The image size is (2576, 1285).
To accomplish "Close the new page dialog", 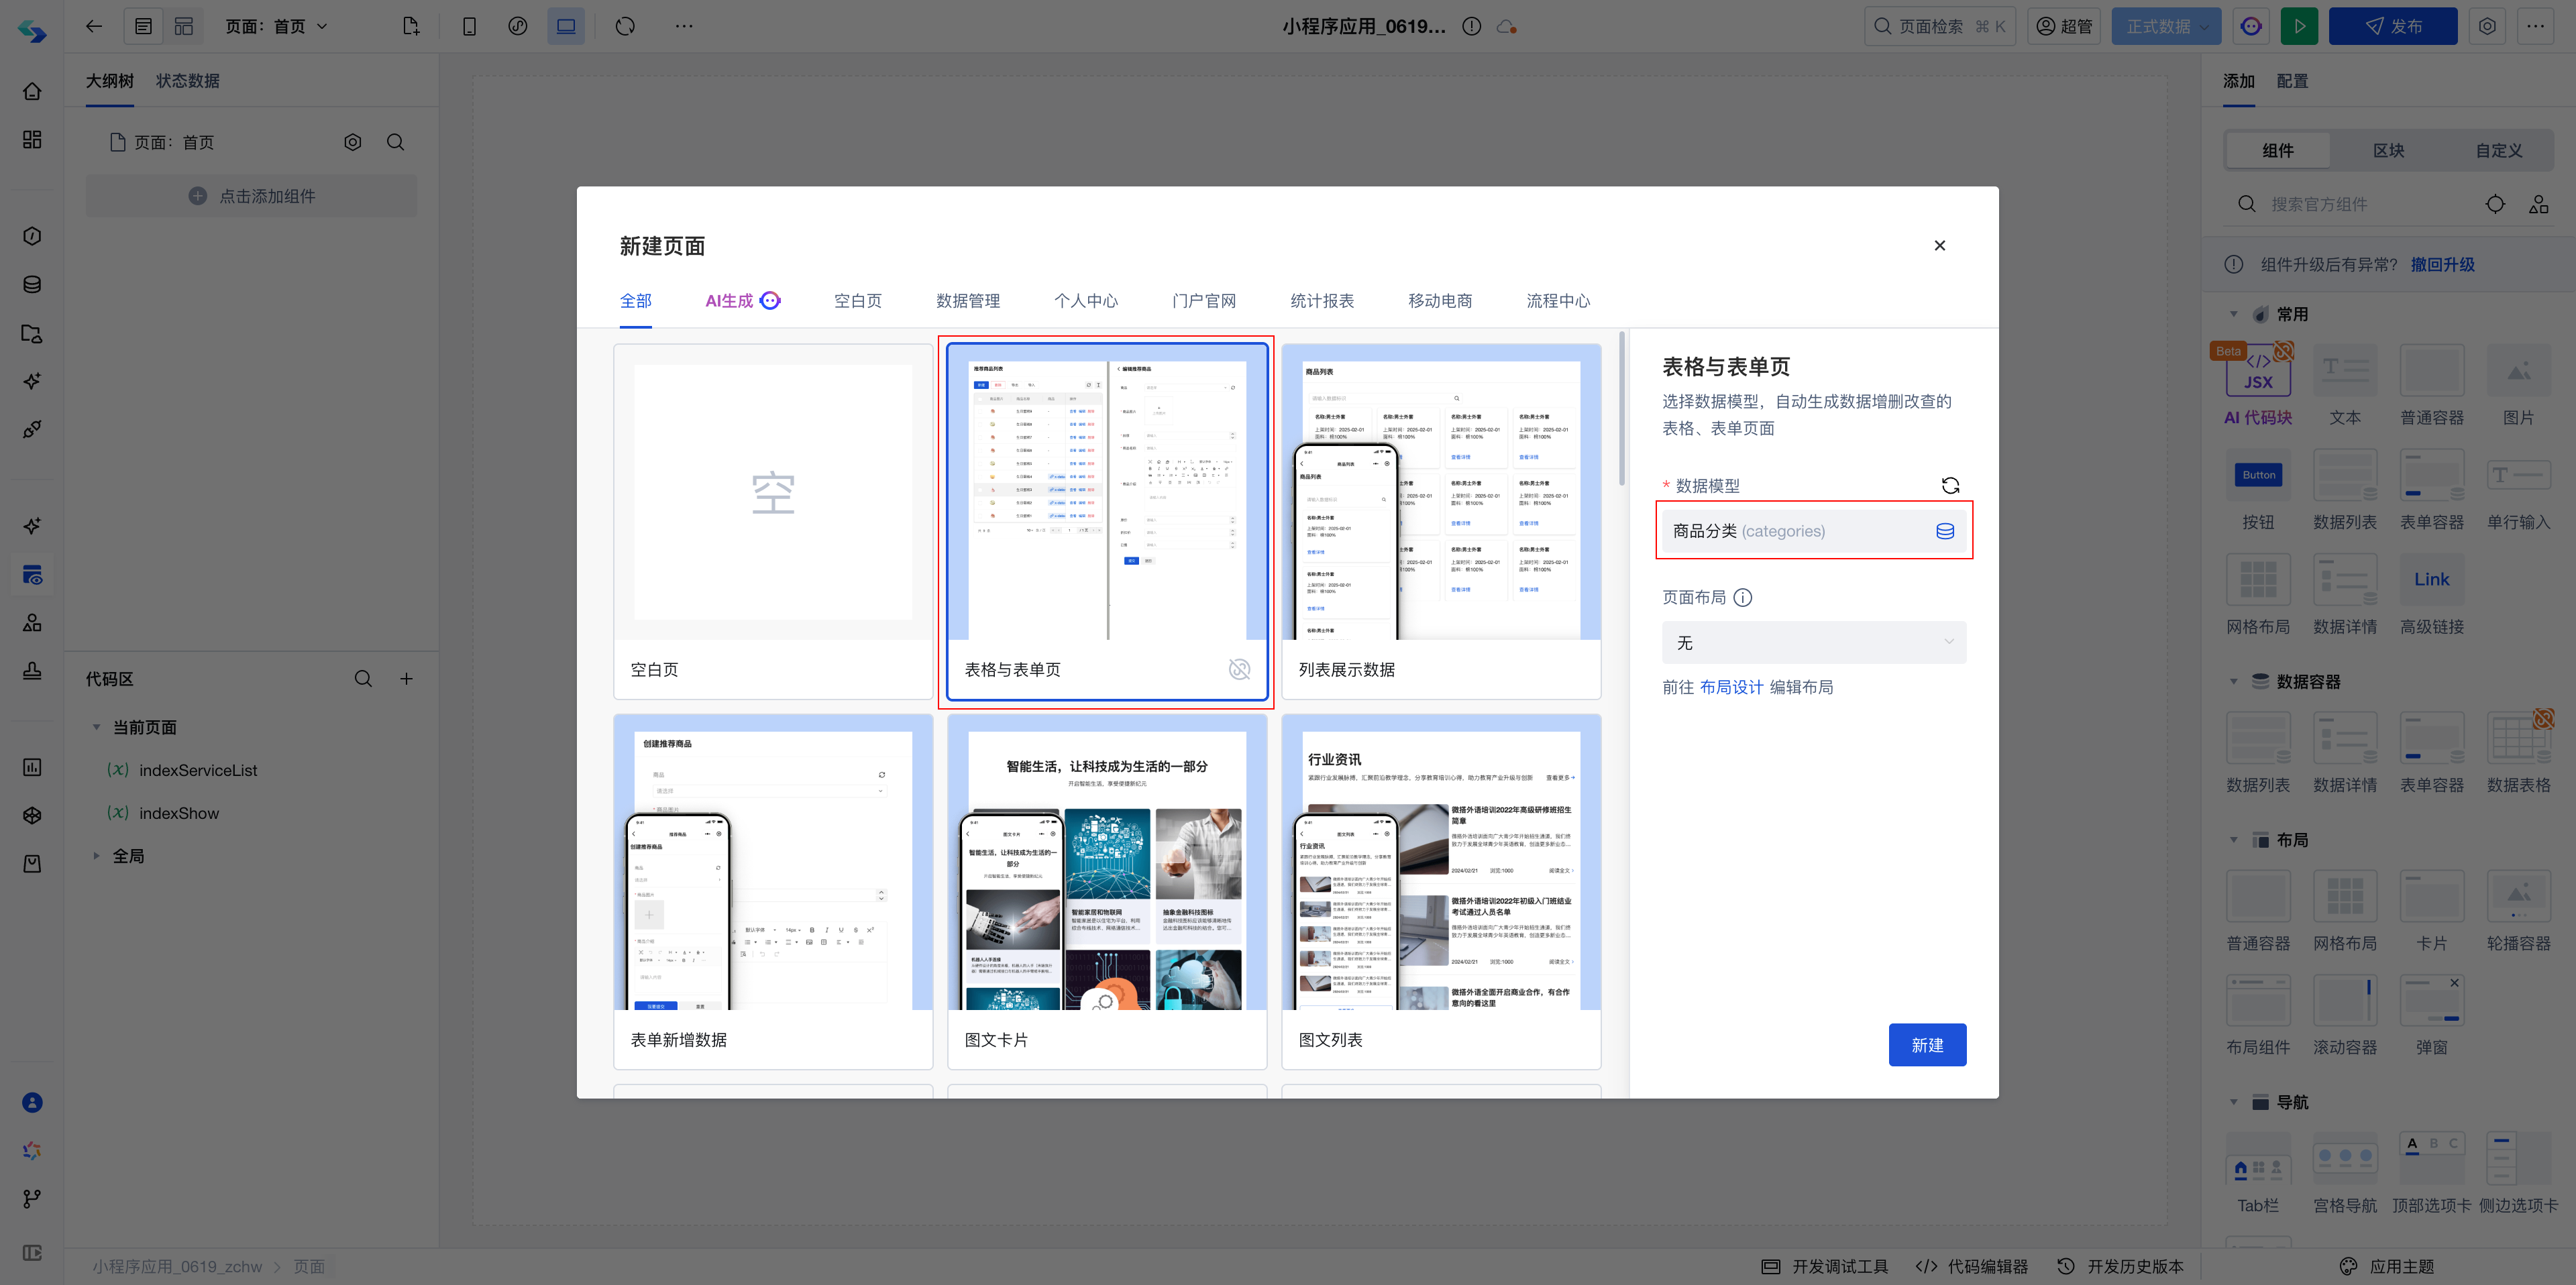I will (x=1940, y=246).
